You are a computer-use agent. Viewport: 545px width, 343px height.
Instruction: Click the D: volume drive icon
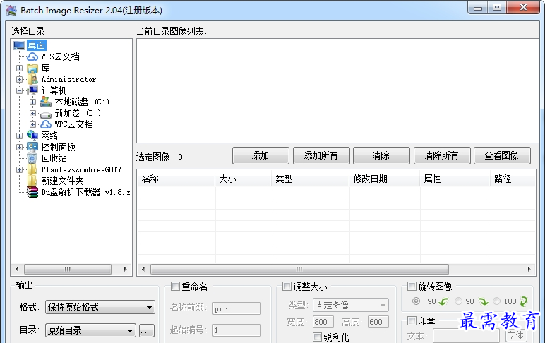tap(45, 114)
